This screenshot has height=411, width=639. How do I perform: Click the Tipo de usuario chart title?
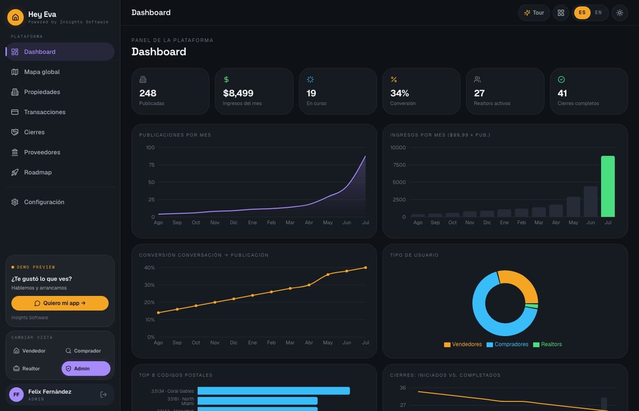[x=414, y=255]
